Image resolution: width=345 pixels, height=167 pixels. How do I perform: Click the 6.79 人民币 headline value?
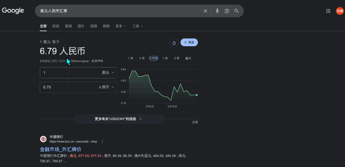[x=62, y=51]
